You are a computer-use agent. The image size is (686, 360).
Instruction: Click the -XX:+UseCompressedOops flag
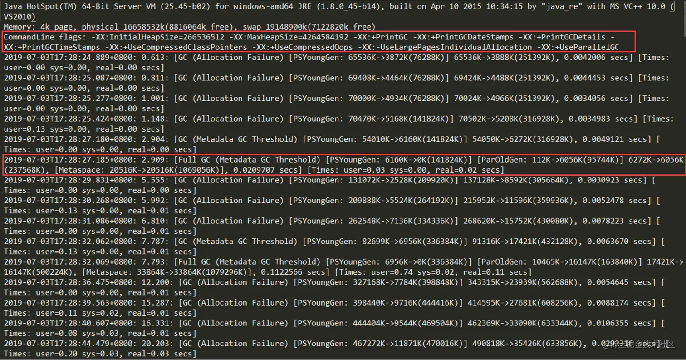coord(304,47)
